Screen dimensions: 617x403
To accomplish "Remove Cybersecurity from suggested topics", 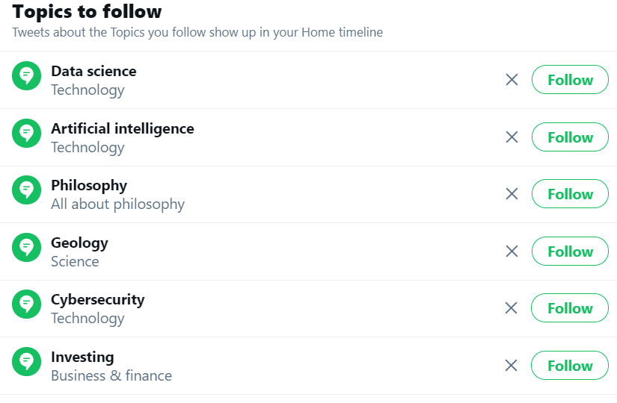I will [512, 308].
